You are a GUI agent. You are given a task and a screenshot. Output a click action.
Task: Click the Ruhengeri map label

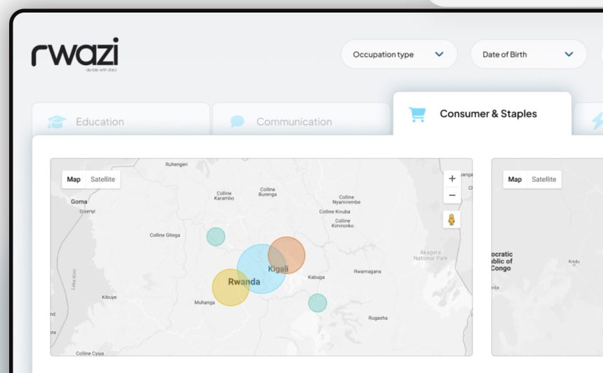177,164
